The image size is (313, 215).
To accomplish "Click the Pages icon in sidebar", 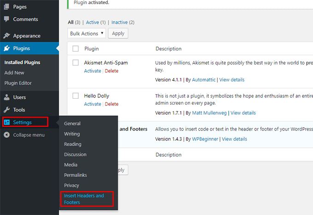I will coord(6,6).
